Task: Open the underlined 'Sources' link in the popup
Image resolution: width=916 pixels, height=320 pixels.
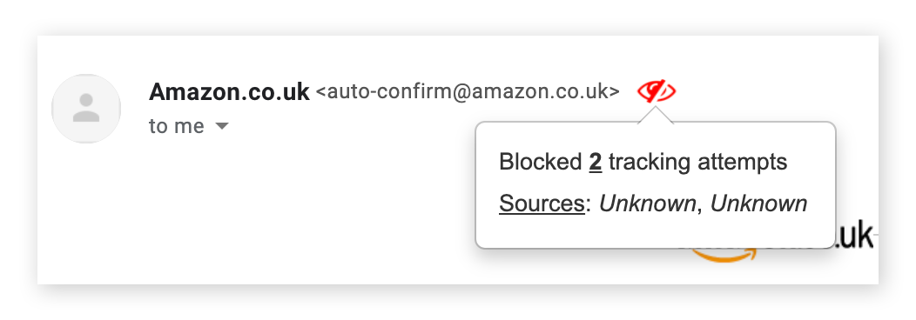Action: coord(542,203)
